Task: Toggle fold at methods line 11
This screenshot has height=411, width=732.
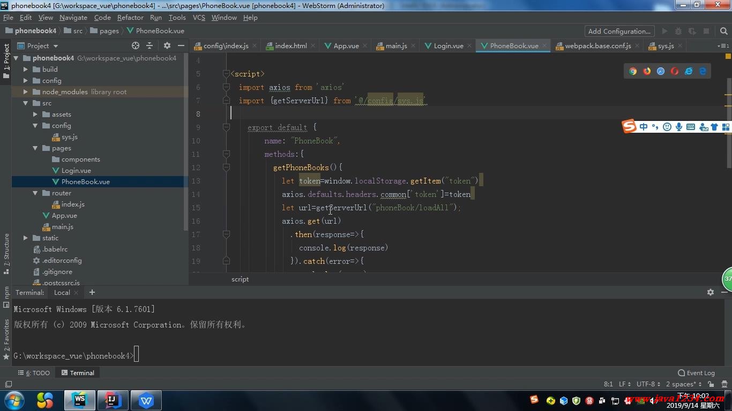Action: pos(227,154)
